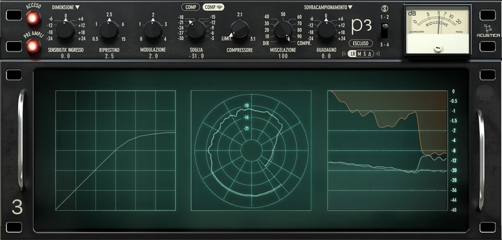The width and height of the screenshot is (502, 240).
Task: Select the COMP waveform mode tab
Action: tap(213, 8)
